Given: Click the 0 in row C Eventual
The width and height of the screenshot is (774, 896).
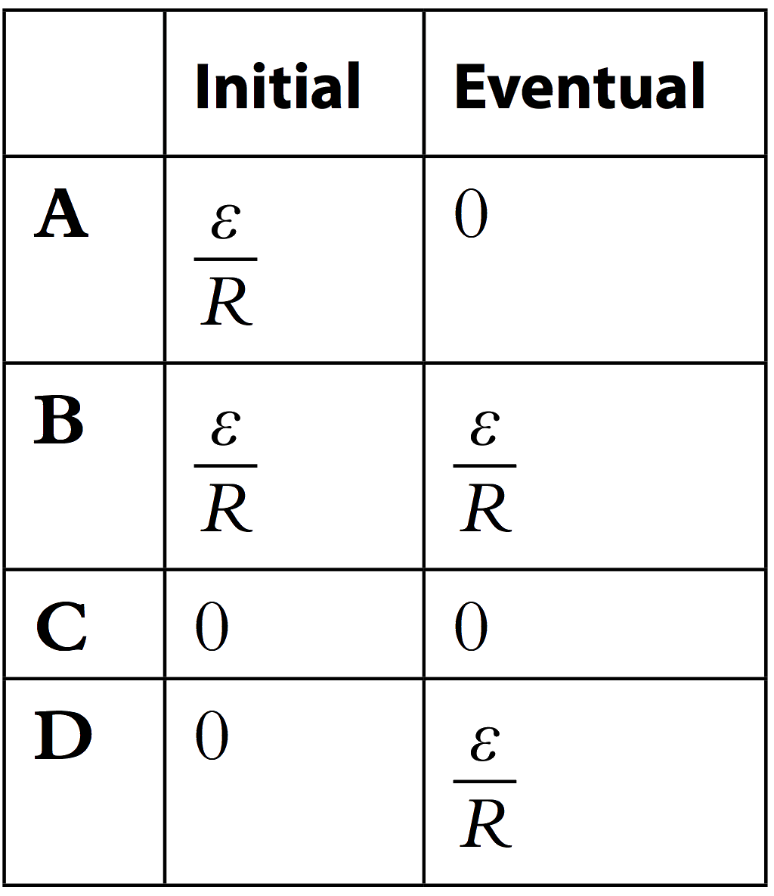Looking at the screenshot, I should click(472, 627).
